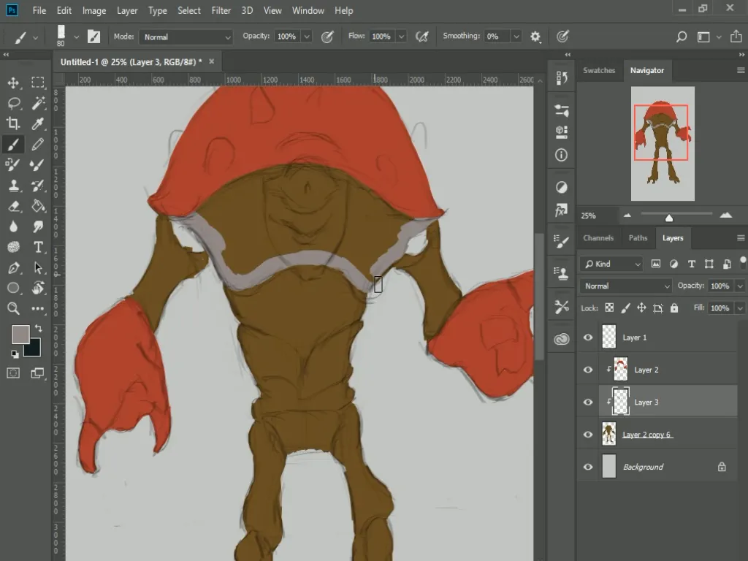Select the Move tool
748x561 pixels.
13,83
